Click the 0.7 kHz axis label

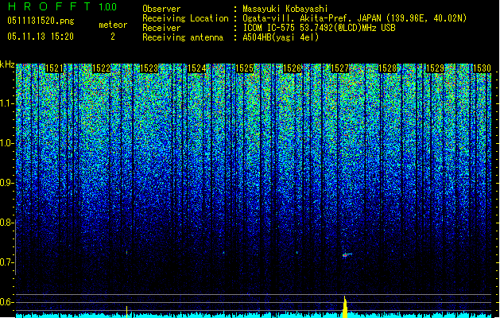pyautogui.click(x=7, y=262)
